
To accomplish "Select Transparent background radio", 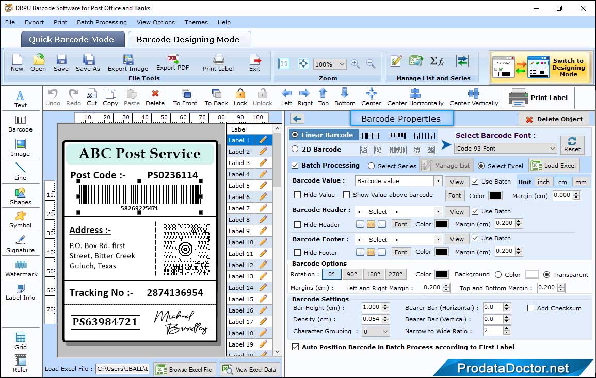I will 546,275.
